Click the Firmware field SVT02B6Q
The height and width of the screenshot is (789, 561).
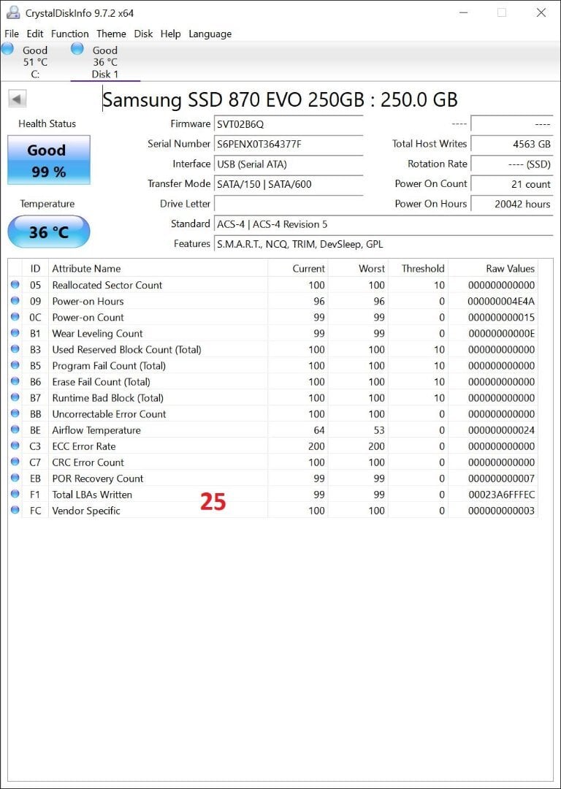pyautogui.click(x=289, y=124)
